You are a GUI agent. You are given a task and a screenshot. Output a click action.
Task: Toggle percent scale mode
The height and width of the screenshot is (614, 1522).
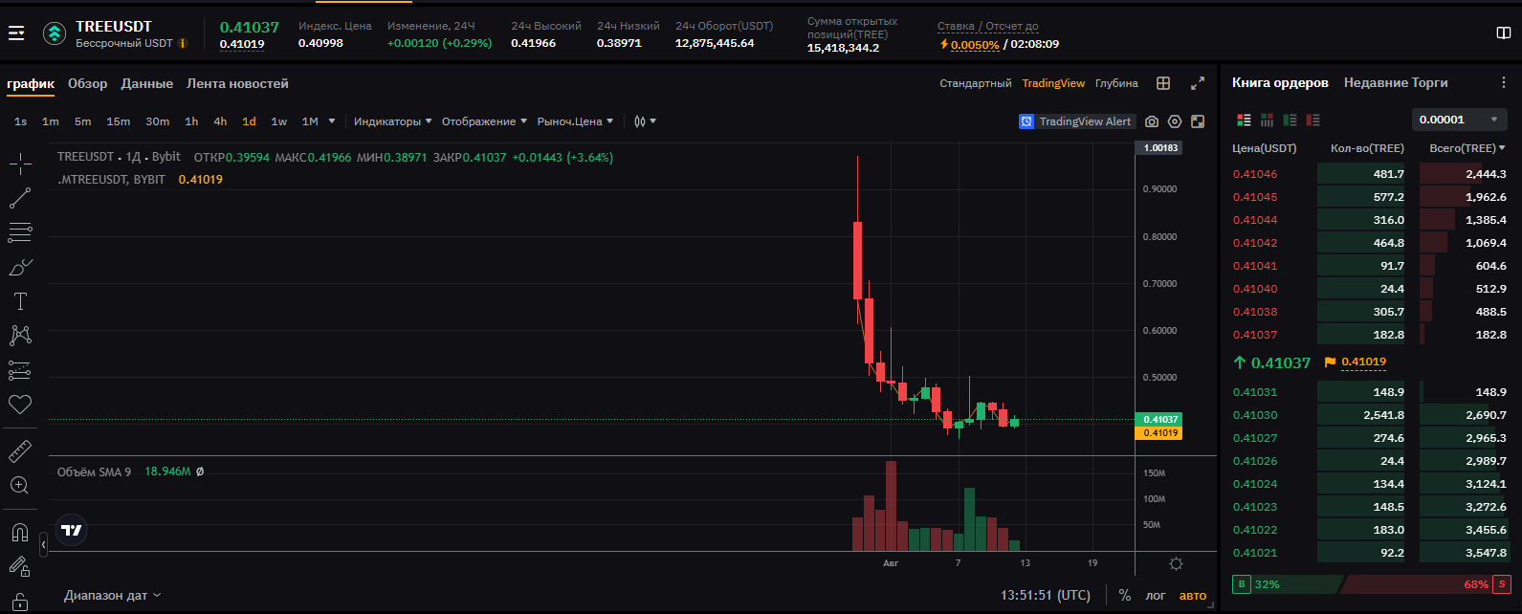tap(1124, 595)
